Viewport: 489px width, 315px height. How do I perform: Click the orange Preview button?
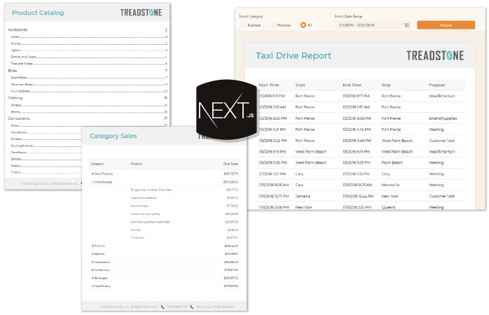point(446,25)
